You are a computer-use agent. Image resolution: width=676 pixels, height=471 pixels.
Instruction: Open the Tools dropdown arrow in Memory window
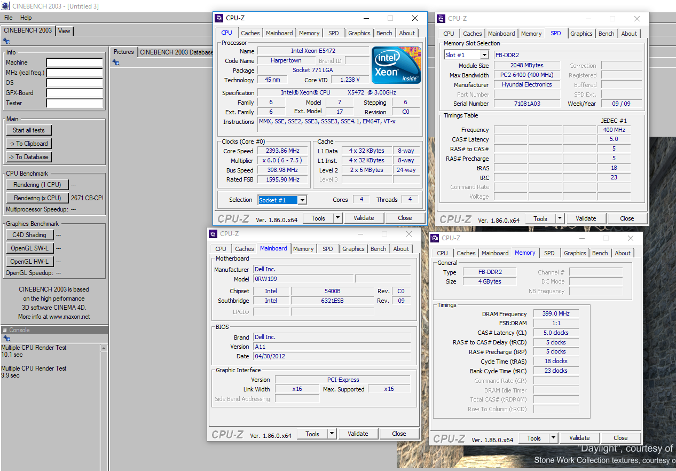(553, 438)
